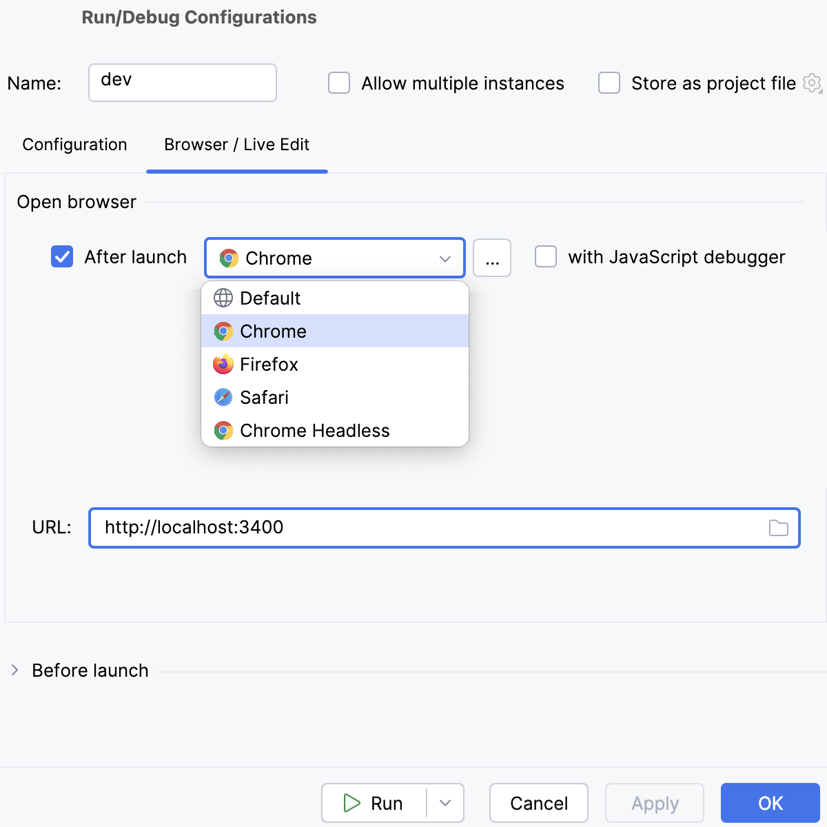
Task: Expand the Before launch section
Action: point(14,670)
